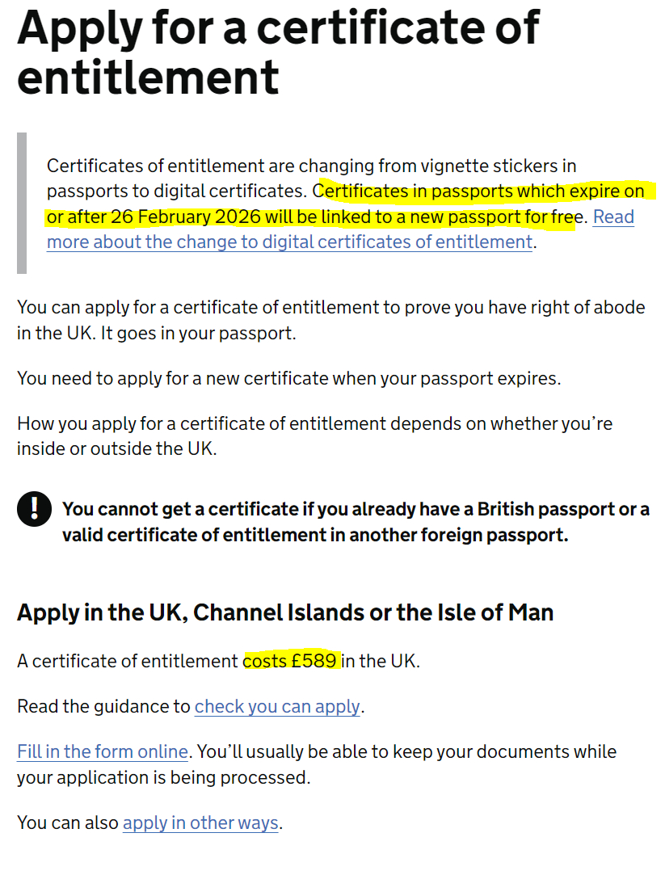Click the 'It goes in your passport' sentence
Image resolution: width=665 pixels, height=875 pixels.
point(198,333)
